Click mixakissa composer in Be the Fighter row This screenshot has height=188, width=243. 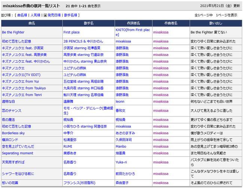click(161, 32)
